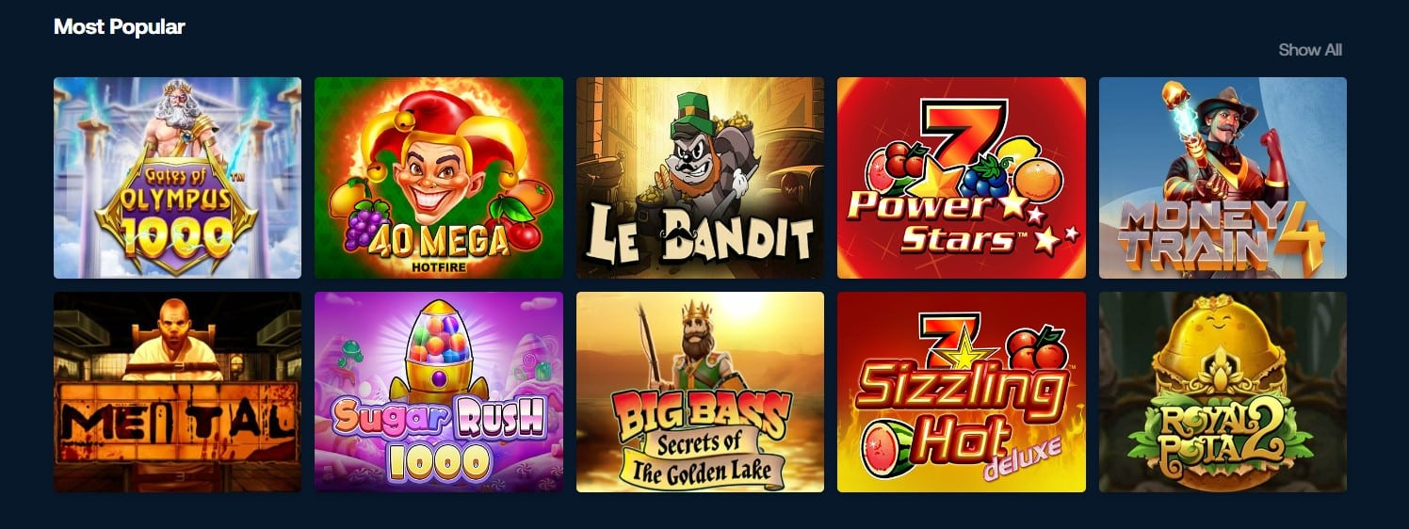Click the Show All link
The height and width of the screenshot is (529, 1409).
click(1310, 50)
